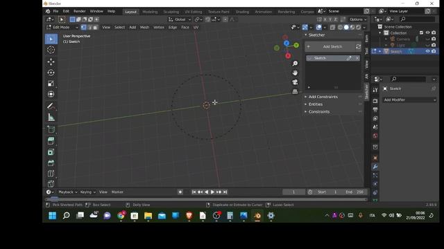Select the Cursor tool in left toolbar

point(51,50)
